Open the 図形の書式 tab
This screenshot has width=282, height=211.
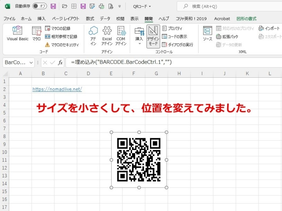coord(246,19)
